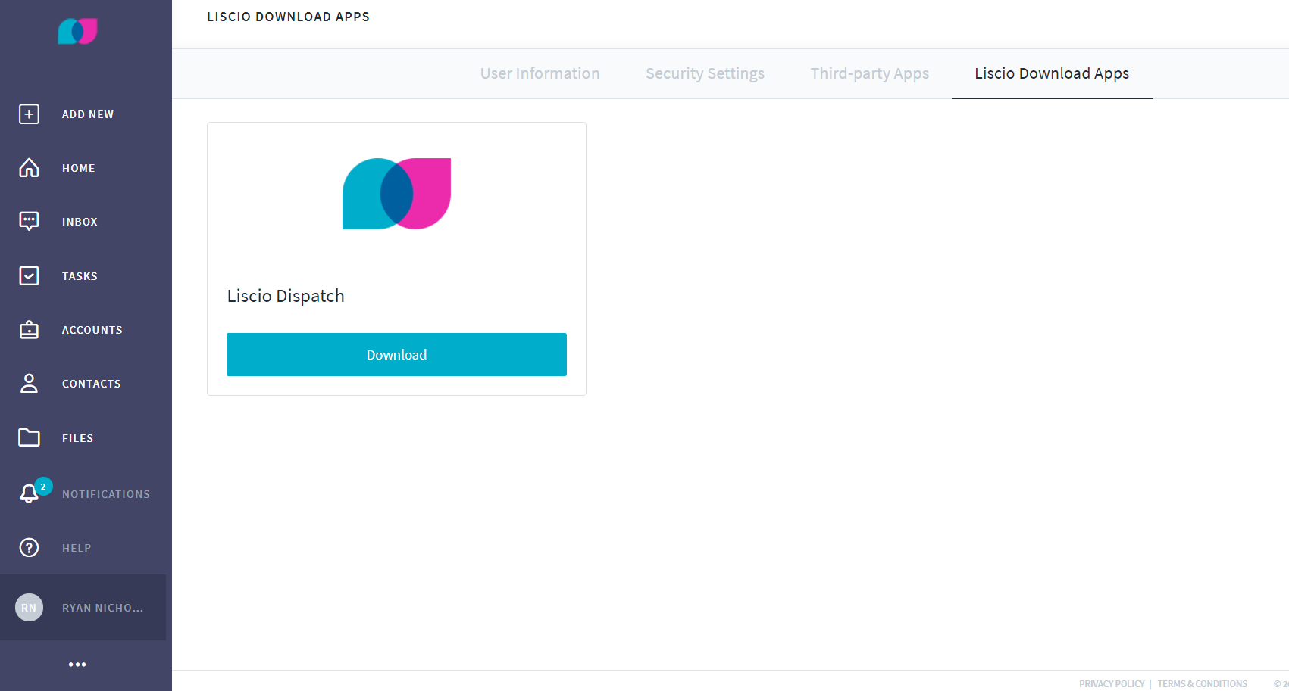Viewport: 1289px width, 691px height.
Task: Select the Add New menu label
Action: tap(88, 114)
